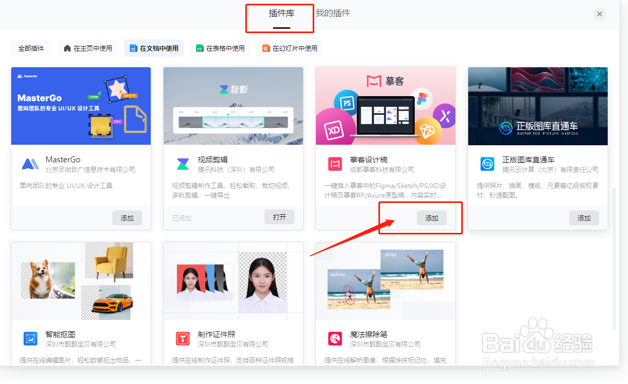This screenshot has height=384, width=628.
Task: Select the 魔法擦除笔 plugin title
Action: [368, 334]
